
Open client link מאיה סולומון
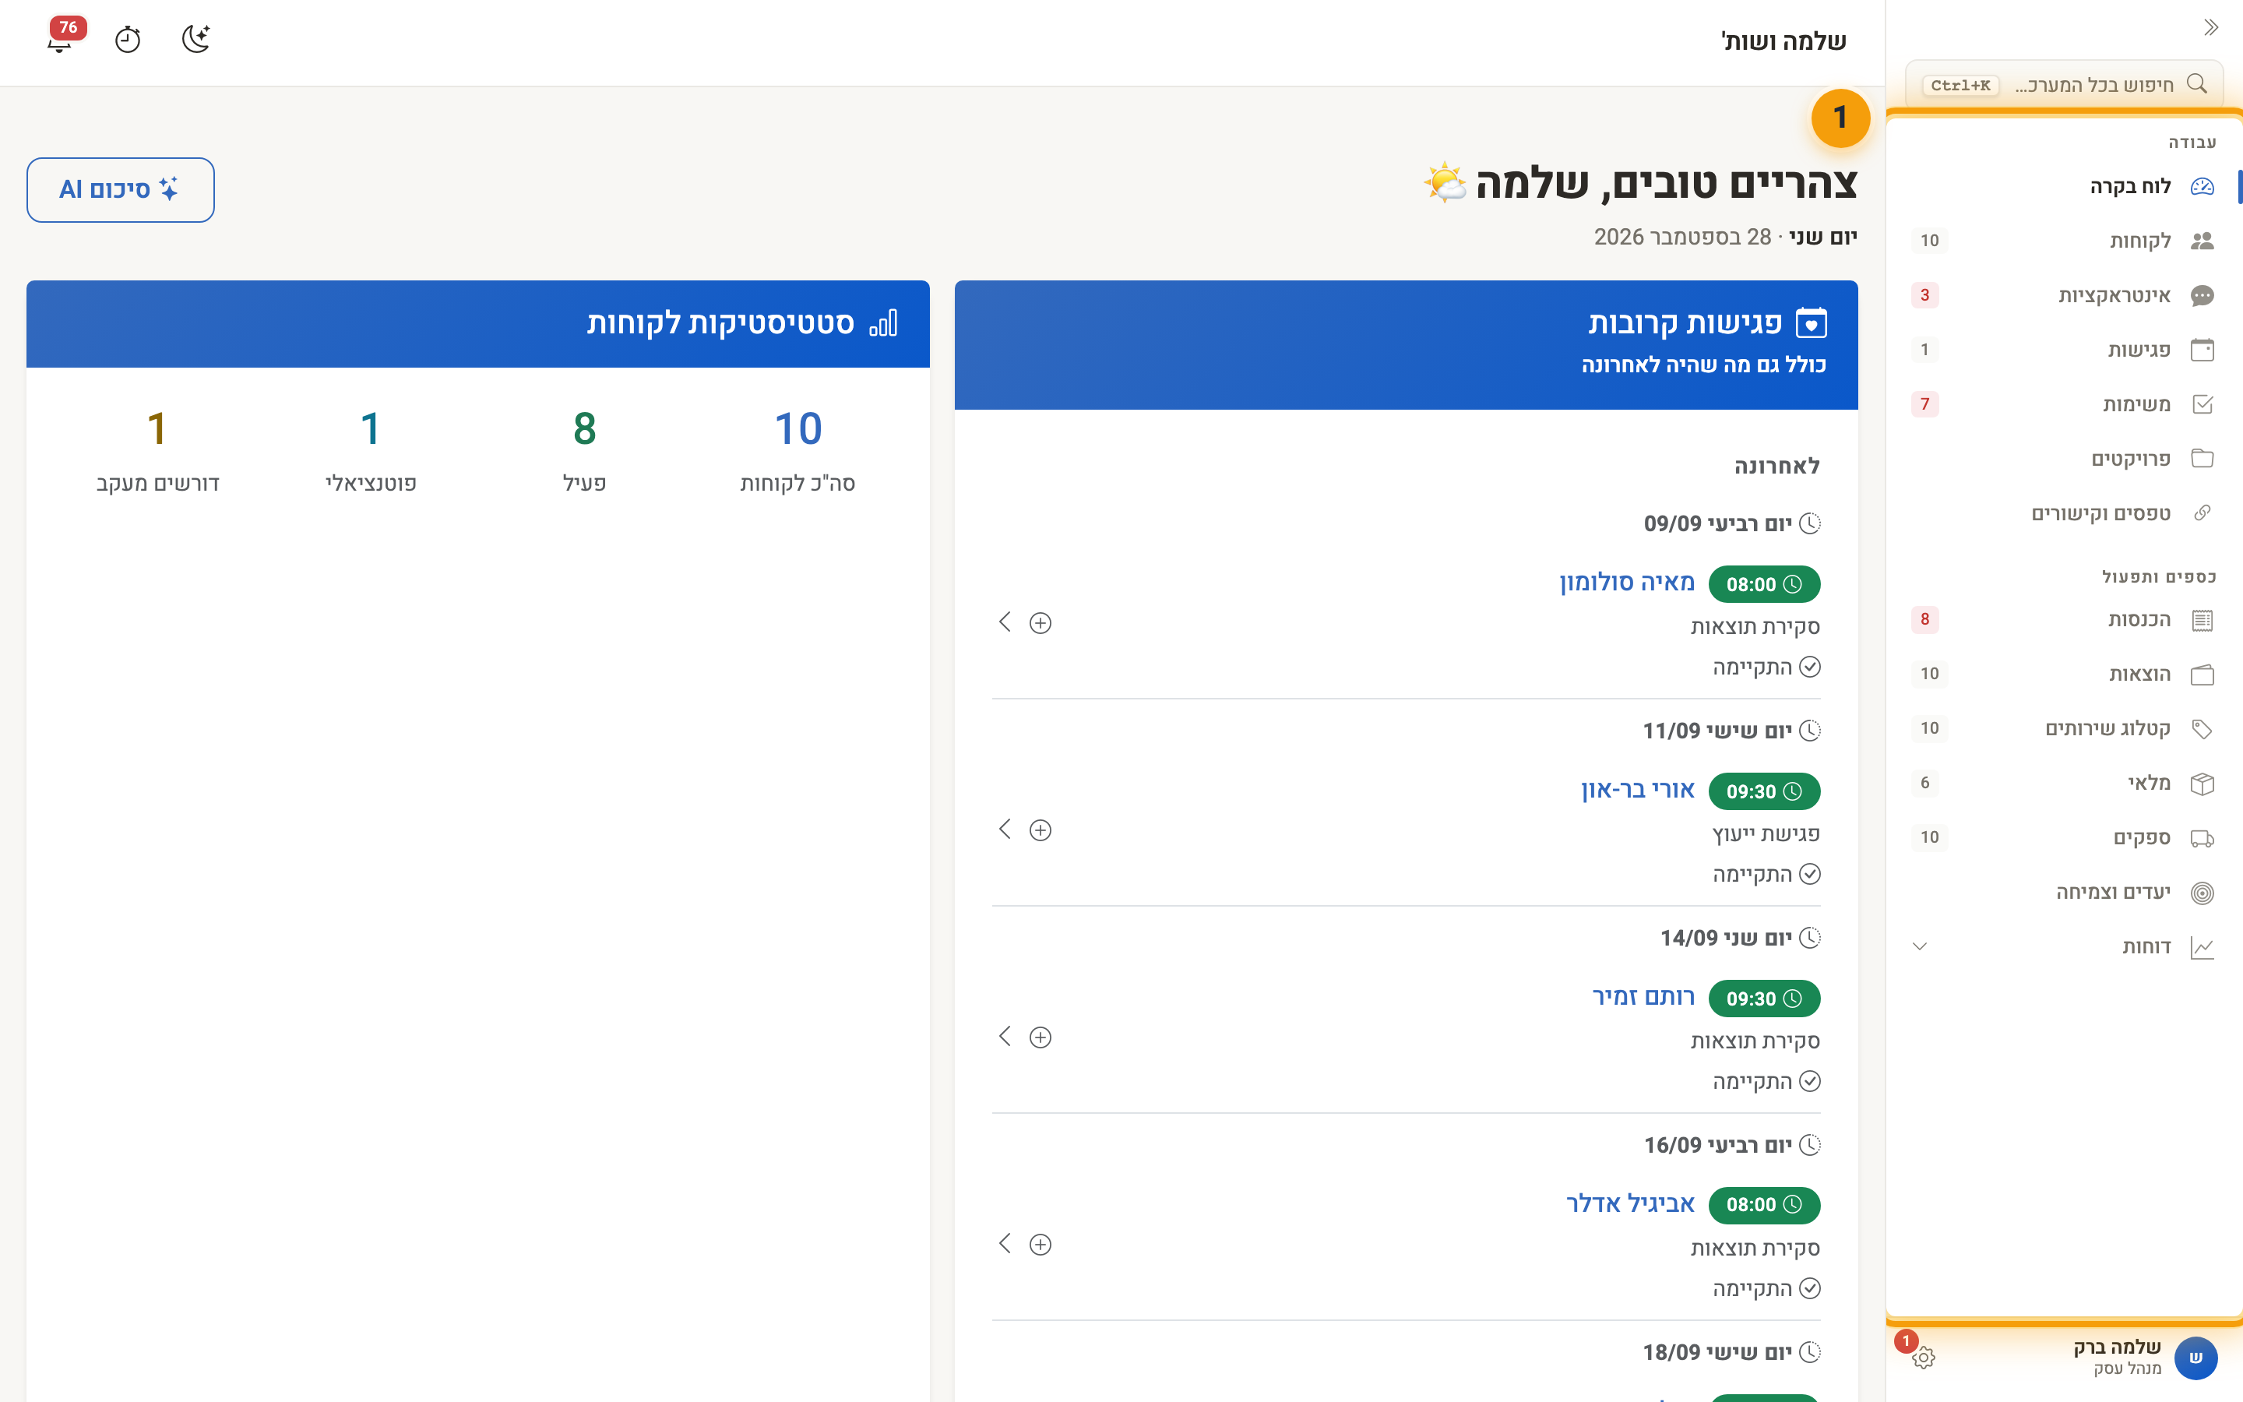(1627, 583)
